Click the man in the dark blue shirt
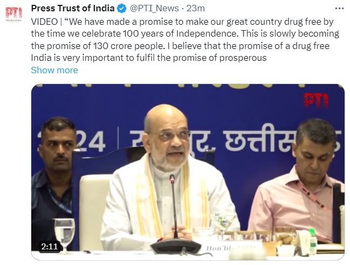The height and width of the screenshot is (265, 350). pyautogui.click(x=53, y=178)
